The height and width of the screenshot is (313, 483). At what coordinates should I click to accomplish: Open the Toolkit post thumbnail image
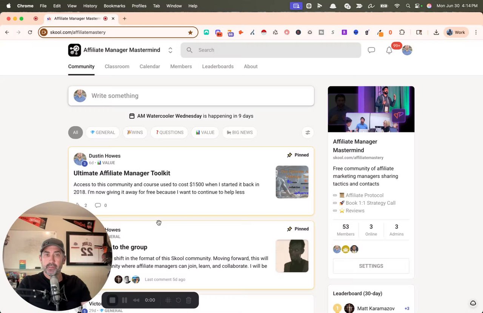coord(292,182)
